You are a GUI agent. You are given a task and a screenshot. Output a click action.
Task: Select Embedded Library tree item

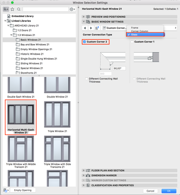(x=22, y=16)
